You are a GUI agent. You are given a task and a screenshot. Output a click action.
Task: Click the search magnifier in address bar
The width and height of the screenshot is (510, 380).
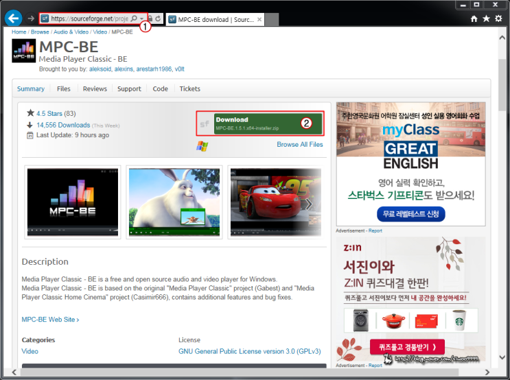click(134, 19)
